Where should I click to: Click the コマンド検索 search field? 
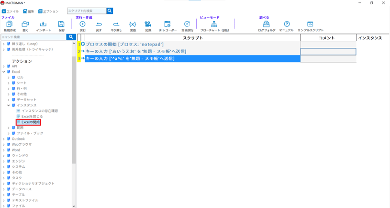33,37
